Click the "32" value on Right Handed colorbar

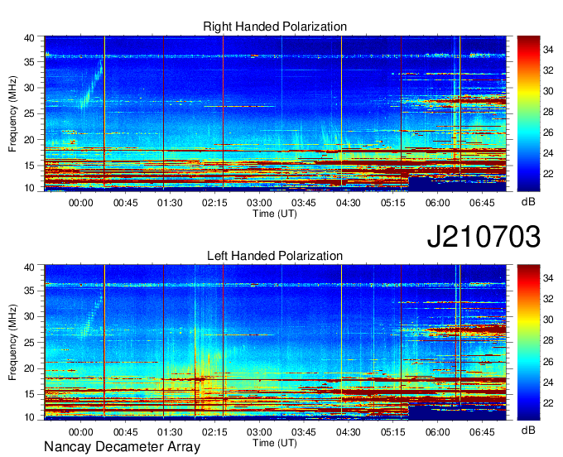point(548,70)
